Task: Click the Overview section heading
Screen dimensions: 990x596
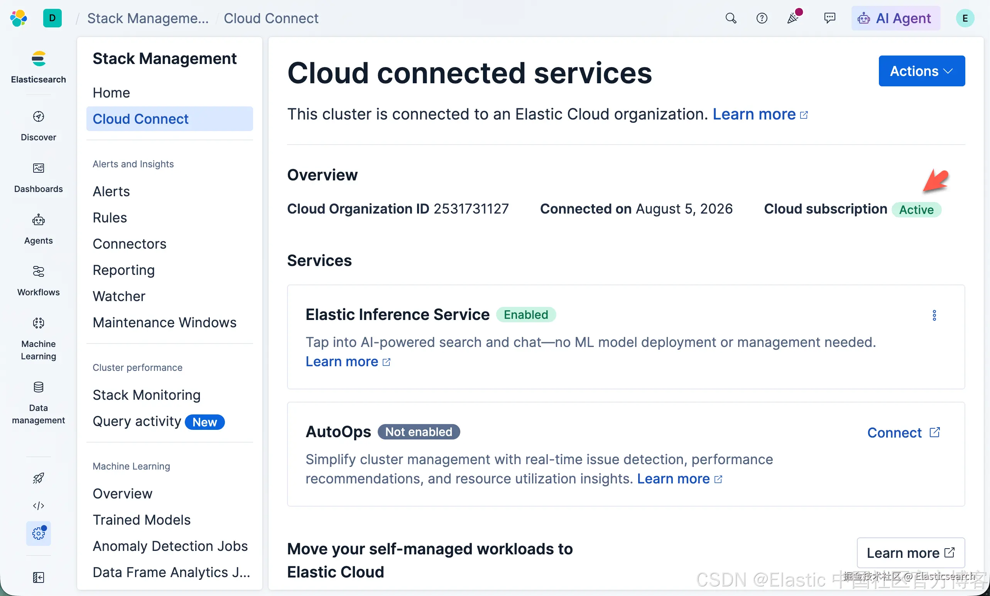Action: pos(322,175)
